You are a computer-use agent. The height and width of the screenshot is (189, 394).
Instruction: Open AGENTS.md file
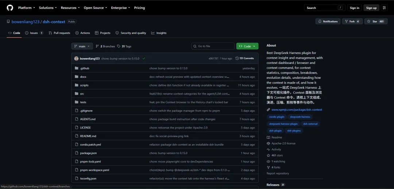coord(88,119)
